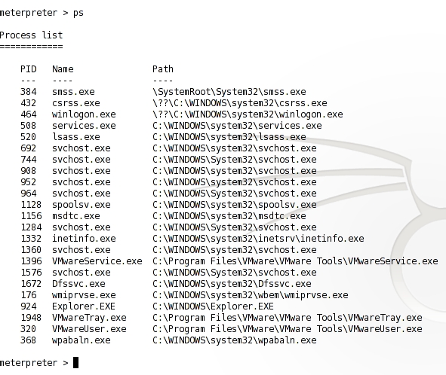Click the terminal cursor at the meterpreter prompt
The height and width of the screenshot is (375, 446).
pyautogui.click(x=75, y=363)
